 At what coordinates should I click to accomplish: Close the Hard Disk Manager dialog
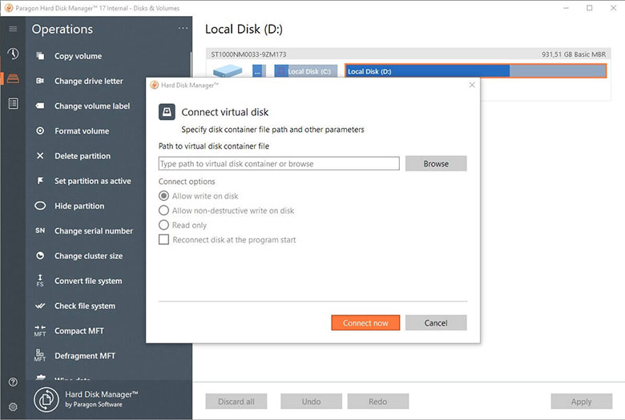(472, 85)
